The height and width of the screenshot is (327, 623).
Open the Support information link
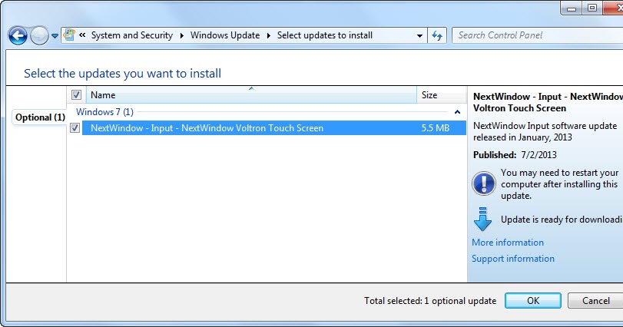[512, 259]
